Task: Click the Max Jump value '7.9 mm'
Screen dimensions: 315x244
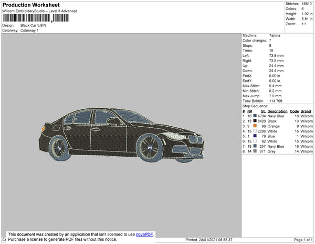Action: pos(275,96)
